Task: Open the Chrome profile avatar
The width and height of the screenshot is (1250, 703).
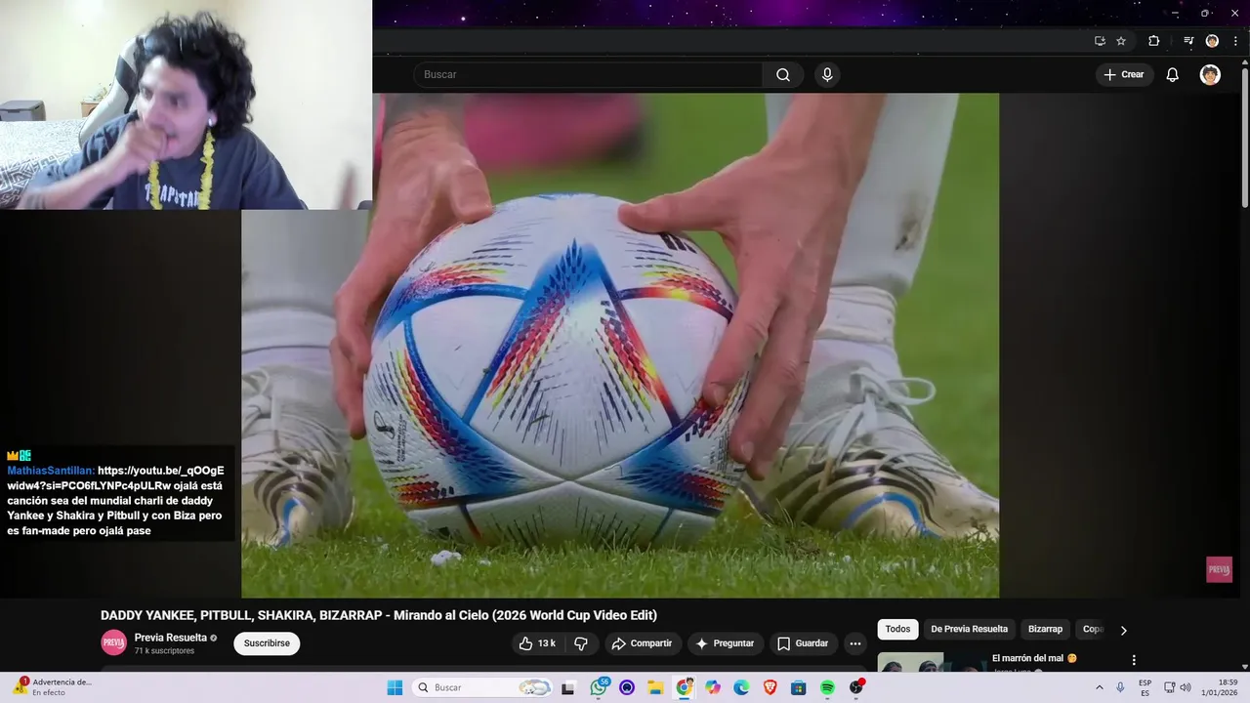Action: 1212,41
